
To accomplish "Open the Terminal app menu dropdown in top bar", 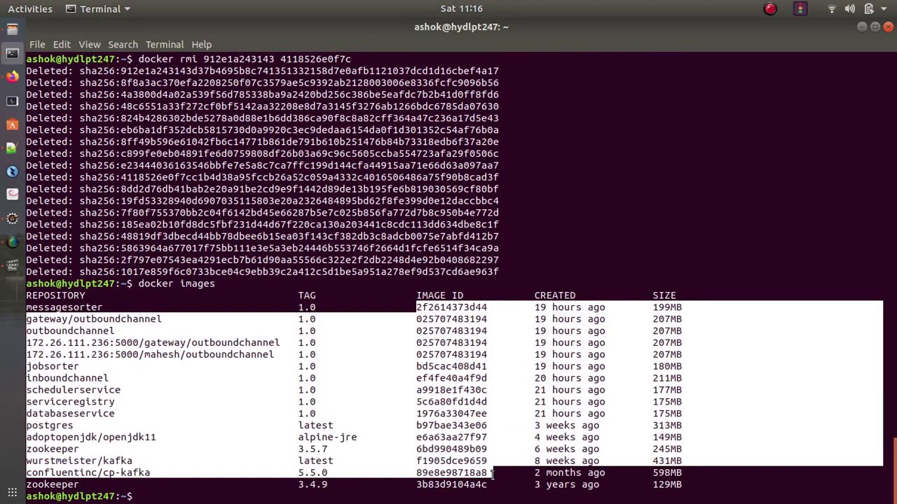I will tap(98, 9).
